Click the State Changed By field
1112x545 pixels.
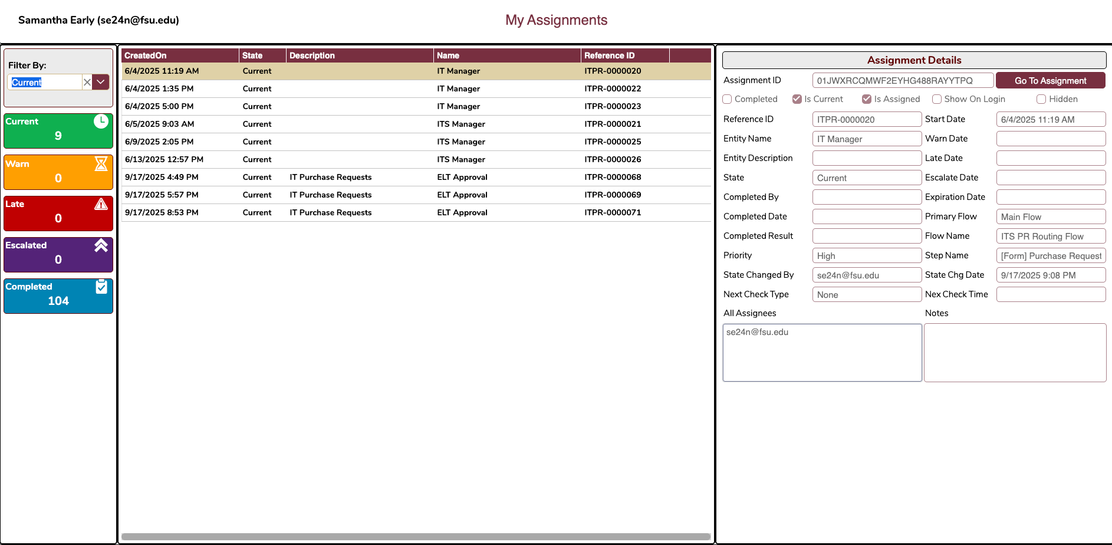click(x=867, y=275)
